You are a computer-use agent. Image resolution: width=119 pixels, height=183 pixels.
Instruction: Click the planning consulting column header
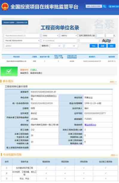point(46,162)
